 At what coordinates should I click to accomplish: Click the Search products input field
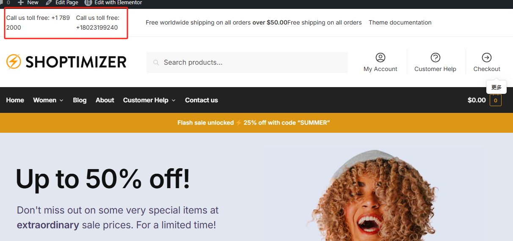(x=247, y=63)
